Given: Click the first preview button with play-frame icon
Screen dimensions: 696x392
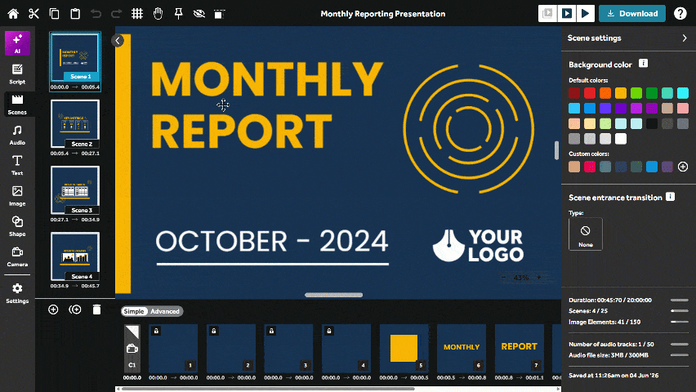Looking at the screenshot, I should (548, 13).
